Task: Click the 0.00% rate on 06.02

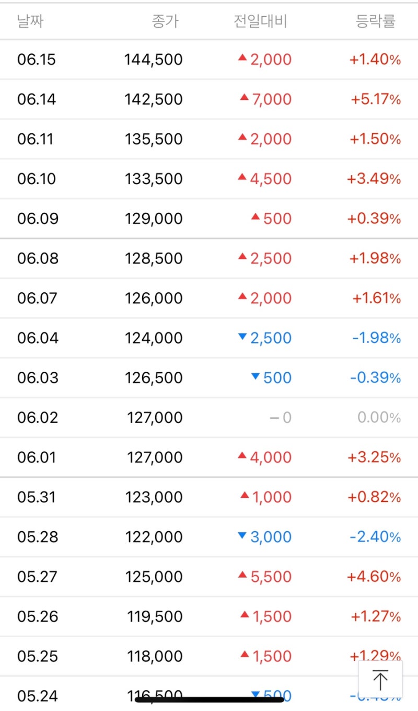Action: pyautogui.click(x=379, y=418)
